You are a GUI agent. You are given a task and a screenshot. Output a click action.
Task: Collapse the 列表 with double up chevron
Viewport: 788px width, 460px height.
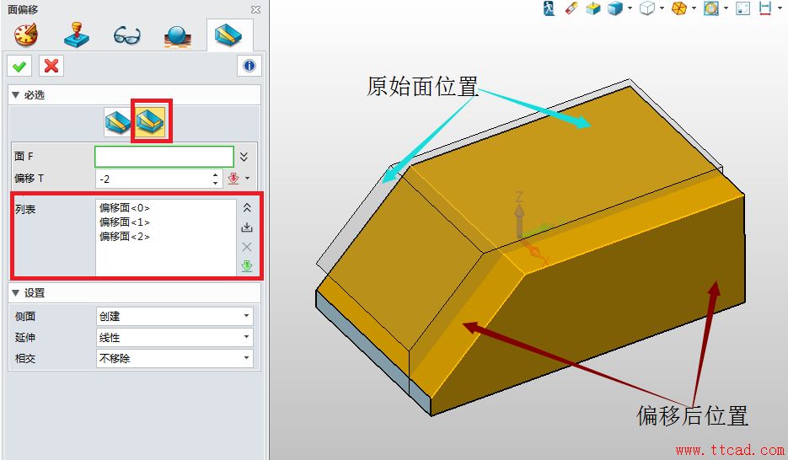[247, 208]
